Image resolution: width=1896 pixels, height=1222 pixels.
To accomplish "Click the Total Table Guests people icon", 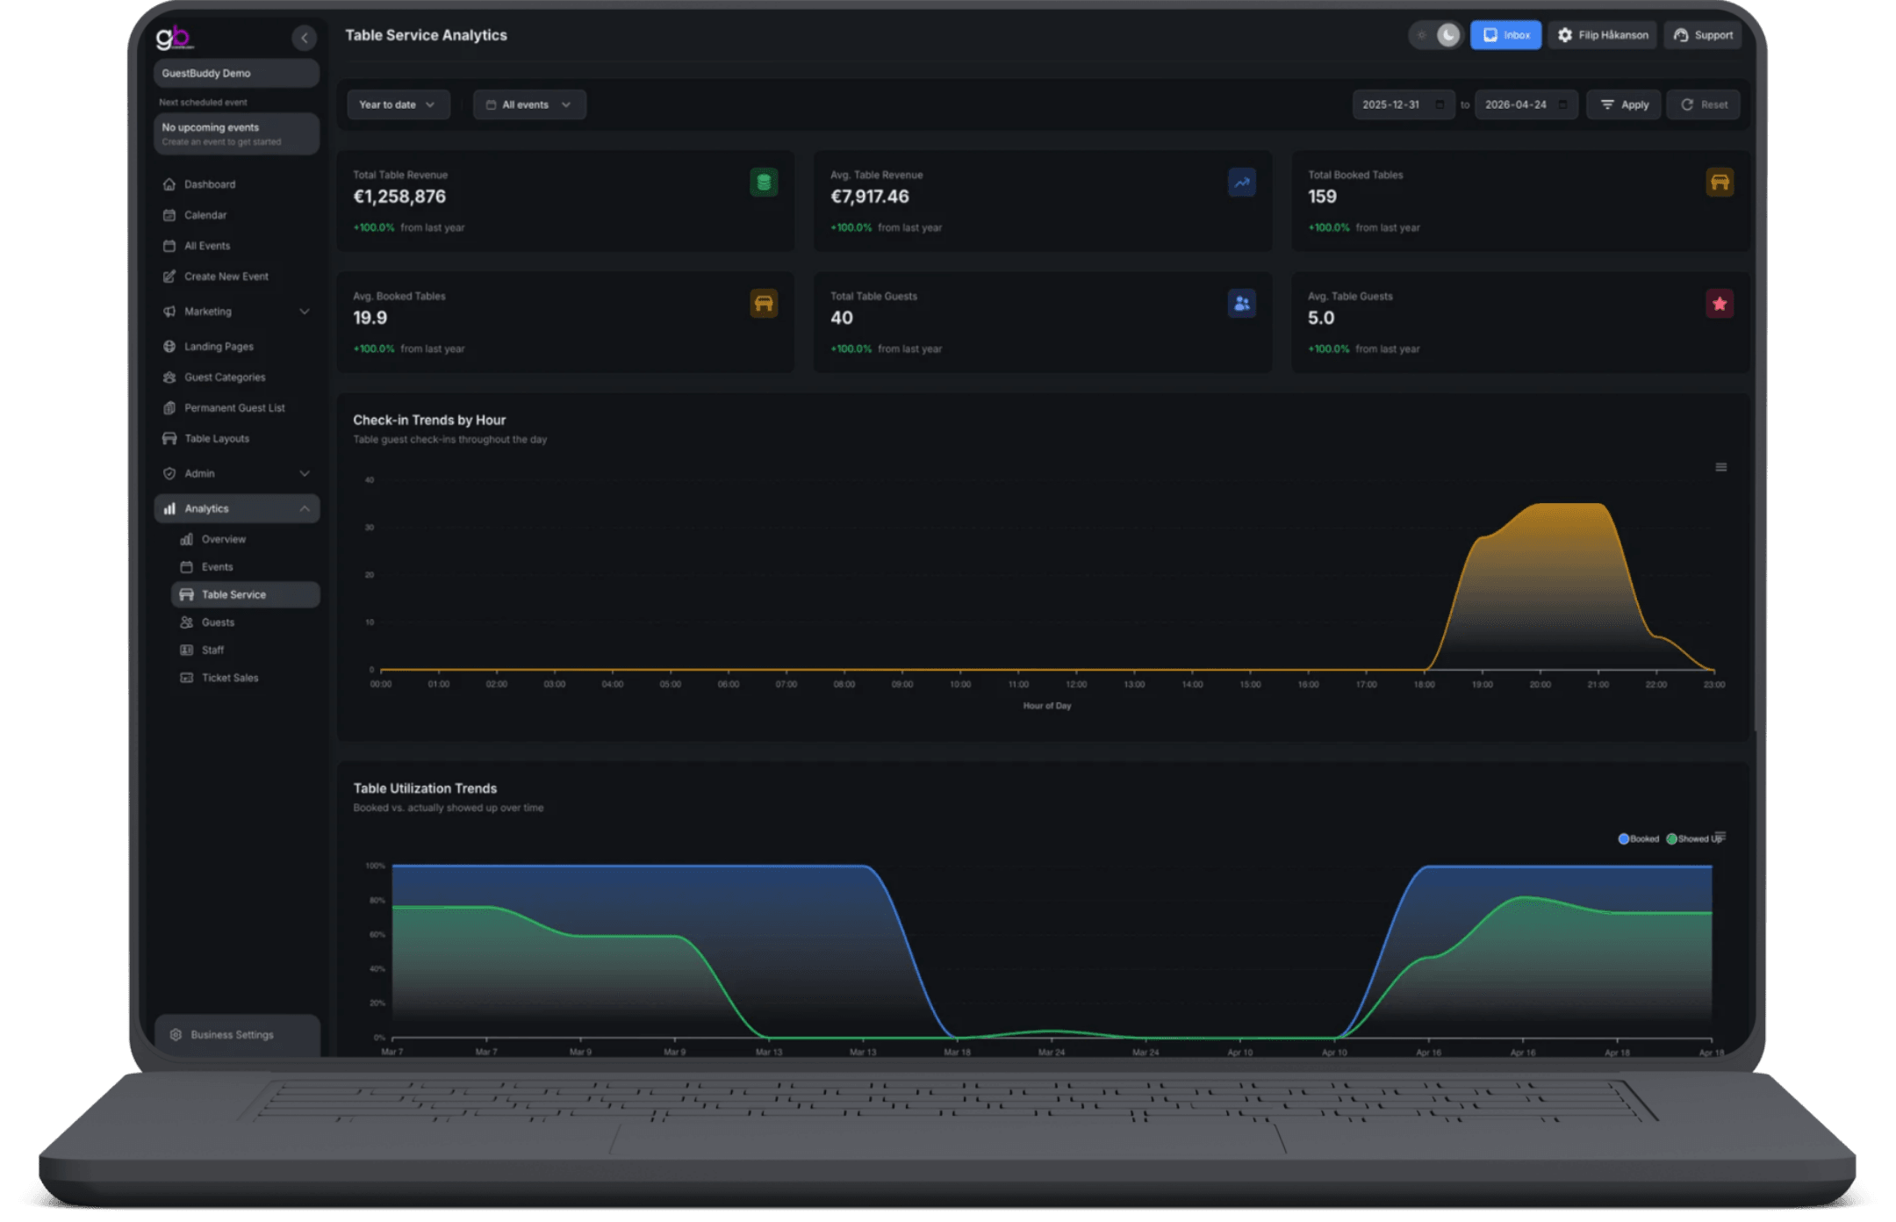I will (1241, 304).
